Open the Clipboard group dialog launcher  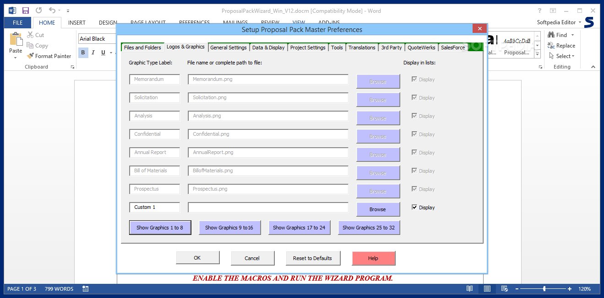pos(72,67)
